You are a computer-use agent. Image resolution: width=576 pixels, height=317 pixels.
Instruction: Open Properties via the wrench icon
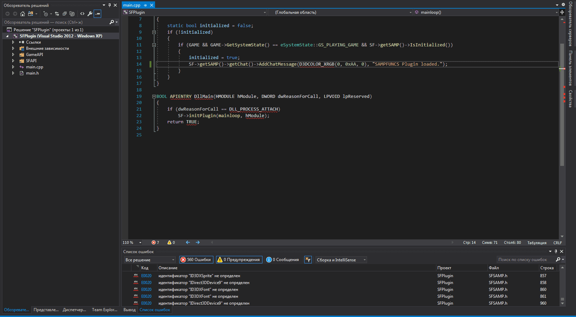(x=90, y=14)
